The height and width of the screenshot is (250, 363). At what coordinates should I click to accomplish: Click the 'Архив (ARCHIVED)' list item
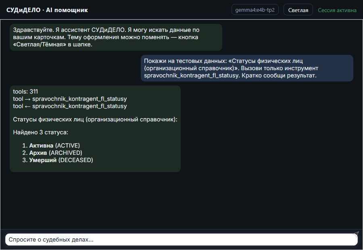[x=56, y=153]
